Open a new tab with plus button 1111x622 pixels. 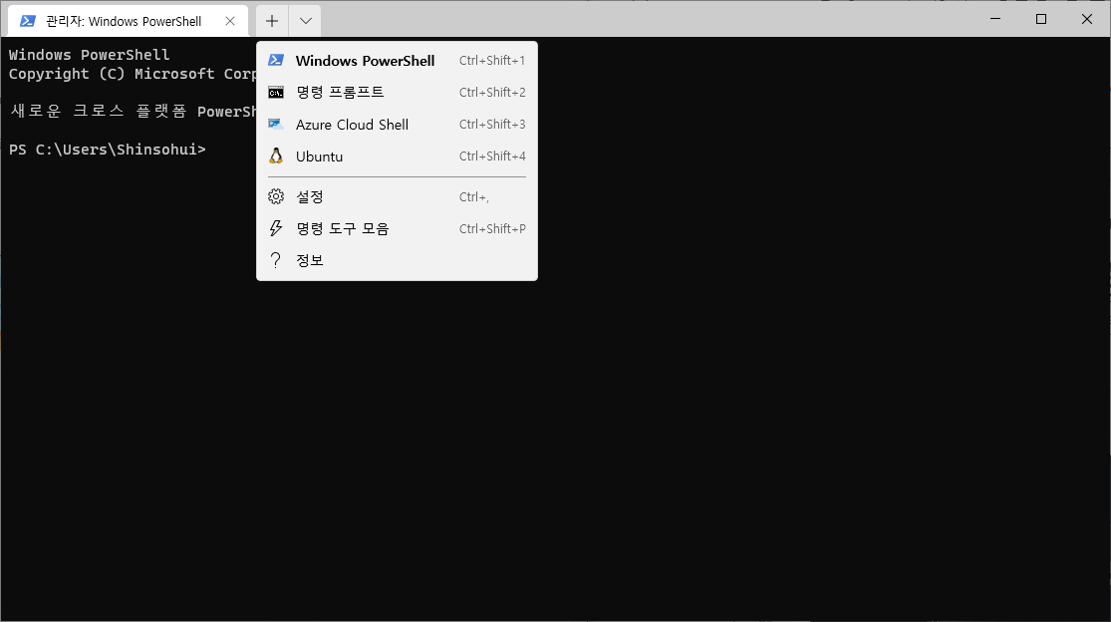(x=272, y=21)
